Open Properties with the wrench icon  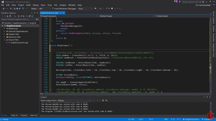coord(29,16)
